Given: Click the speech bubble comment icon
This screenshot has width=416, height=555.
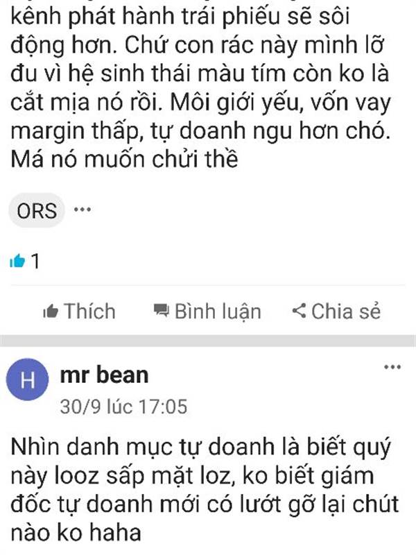Looking at the screenshot, I should pos(162,310).
